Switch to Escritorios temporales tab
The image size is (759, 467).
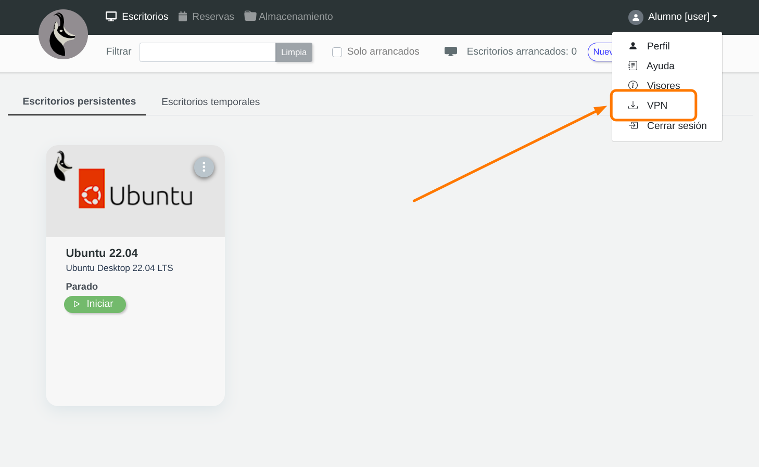coord(210,102)
